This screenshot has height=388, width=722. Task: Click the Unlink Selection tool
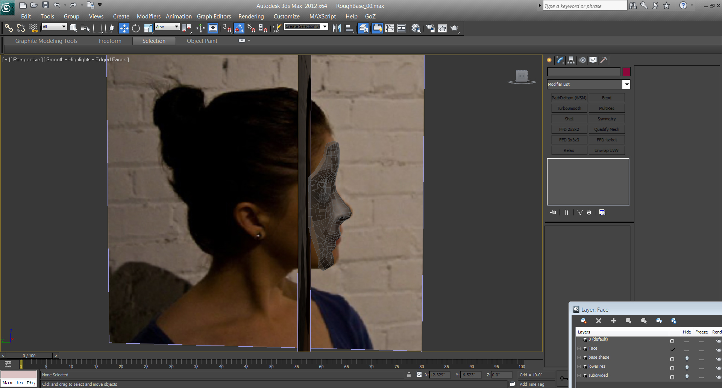(x=21, y=28)
